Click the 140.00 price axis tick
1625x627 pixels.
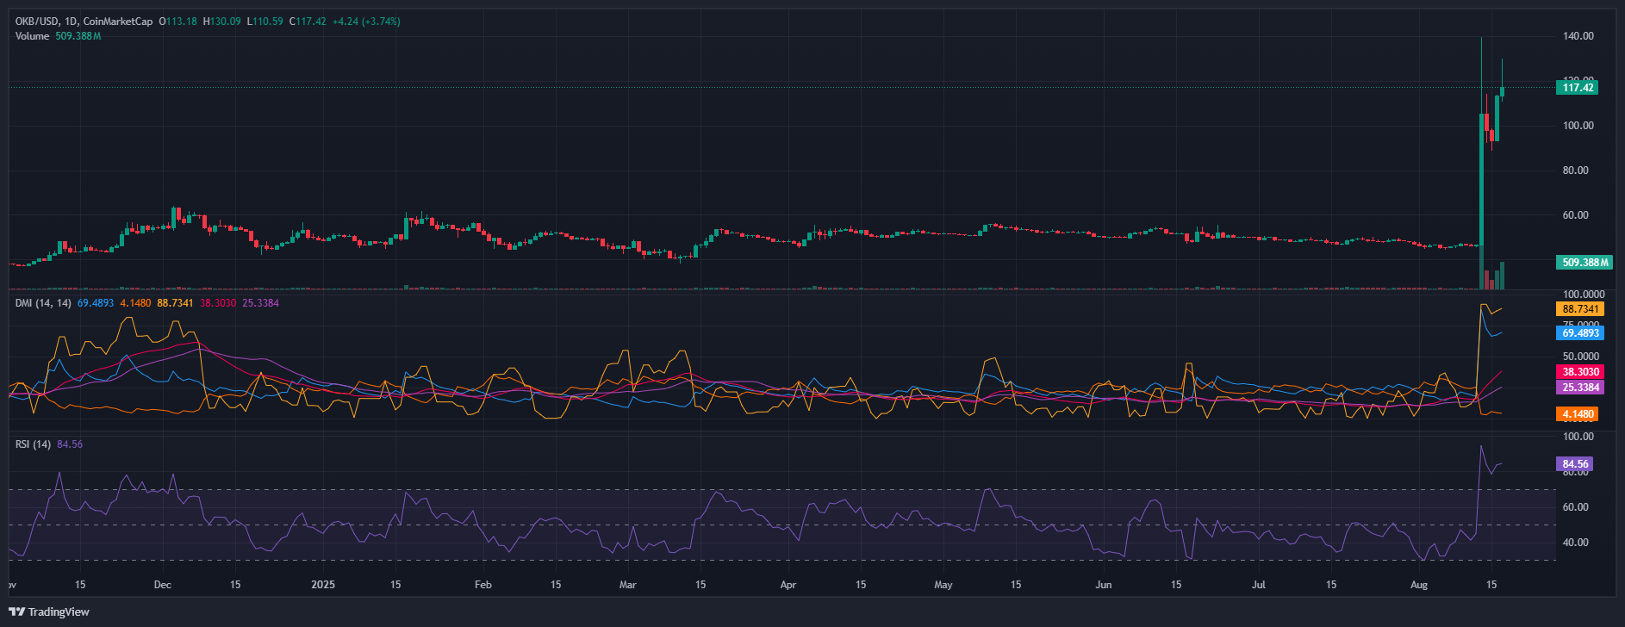[1578, 36]
